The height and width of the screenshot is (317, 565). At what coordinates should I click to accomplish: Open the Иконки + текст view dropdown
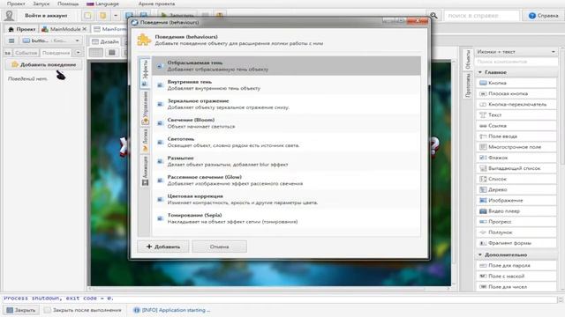pos(516,52)
